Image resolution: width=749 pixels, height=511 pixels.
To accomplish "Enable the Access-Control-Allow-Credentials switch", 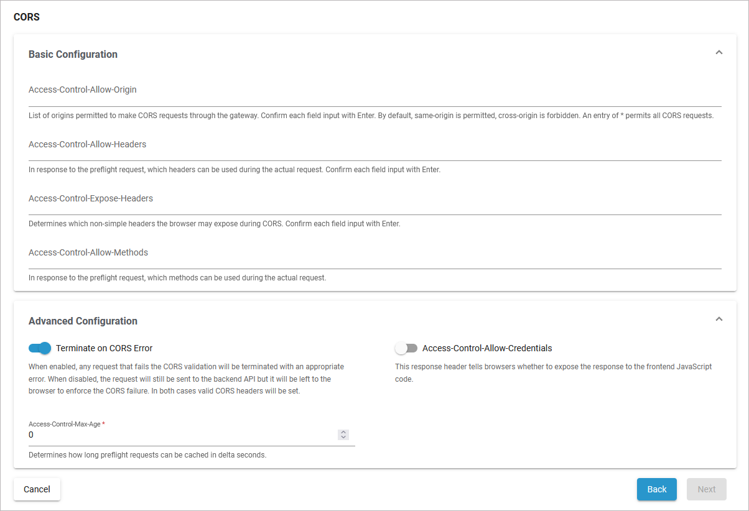I will (406, 348).
